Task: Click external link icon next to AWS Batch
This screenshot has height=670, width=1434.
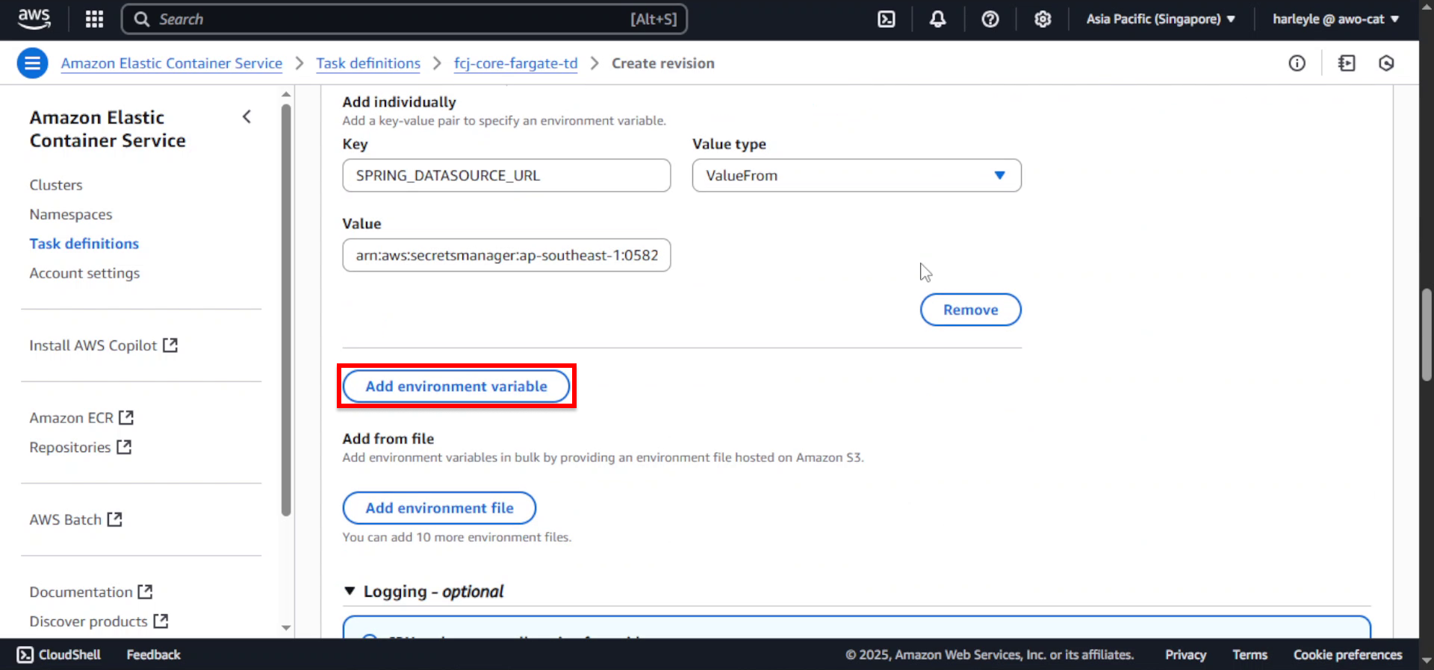Action: pos(114,519)
